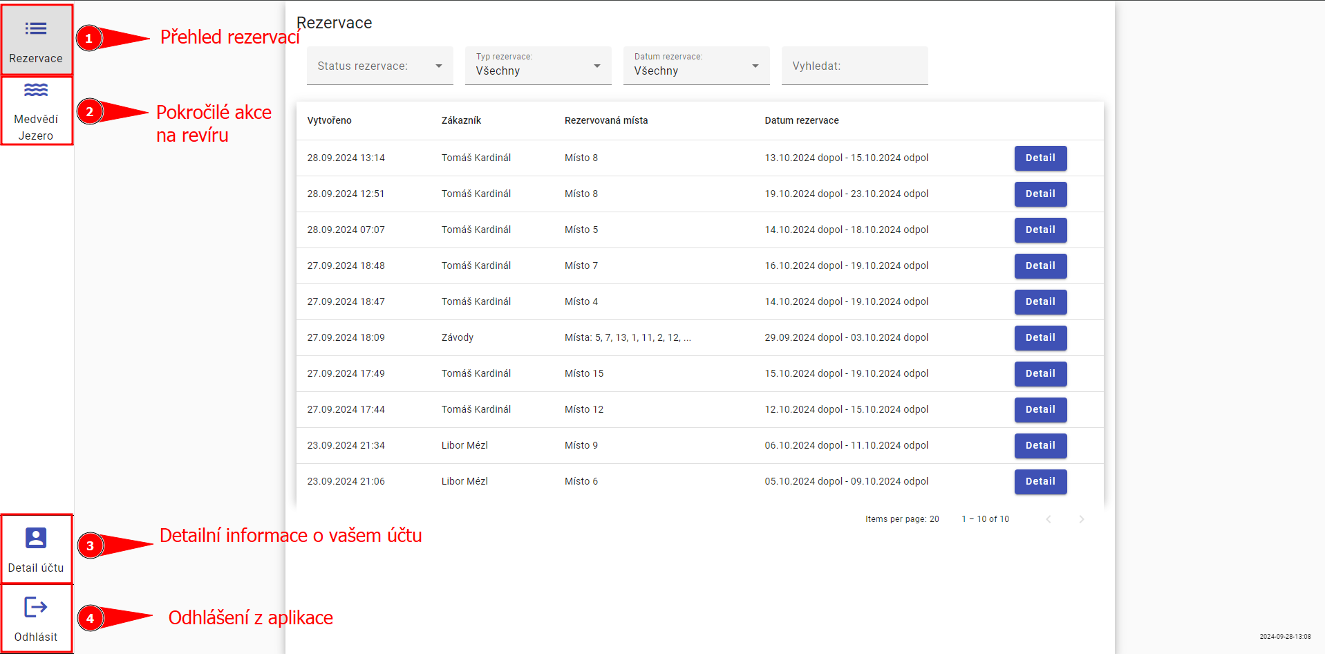1325x654 pixels.
Task: Open Detail for reservation created 28.09.2024 13:14
Action: pyautogui.click(x=1040, y=158)
